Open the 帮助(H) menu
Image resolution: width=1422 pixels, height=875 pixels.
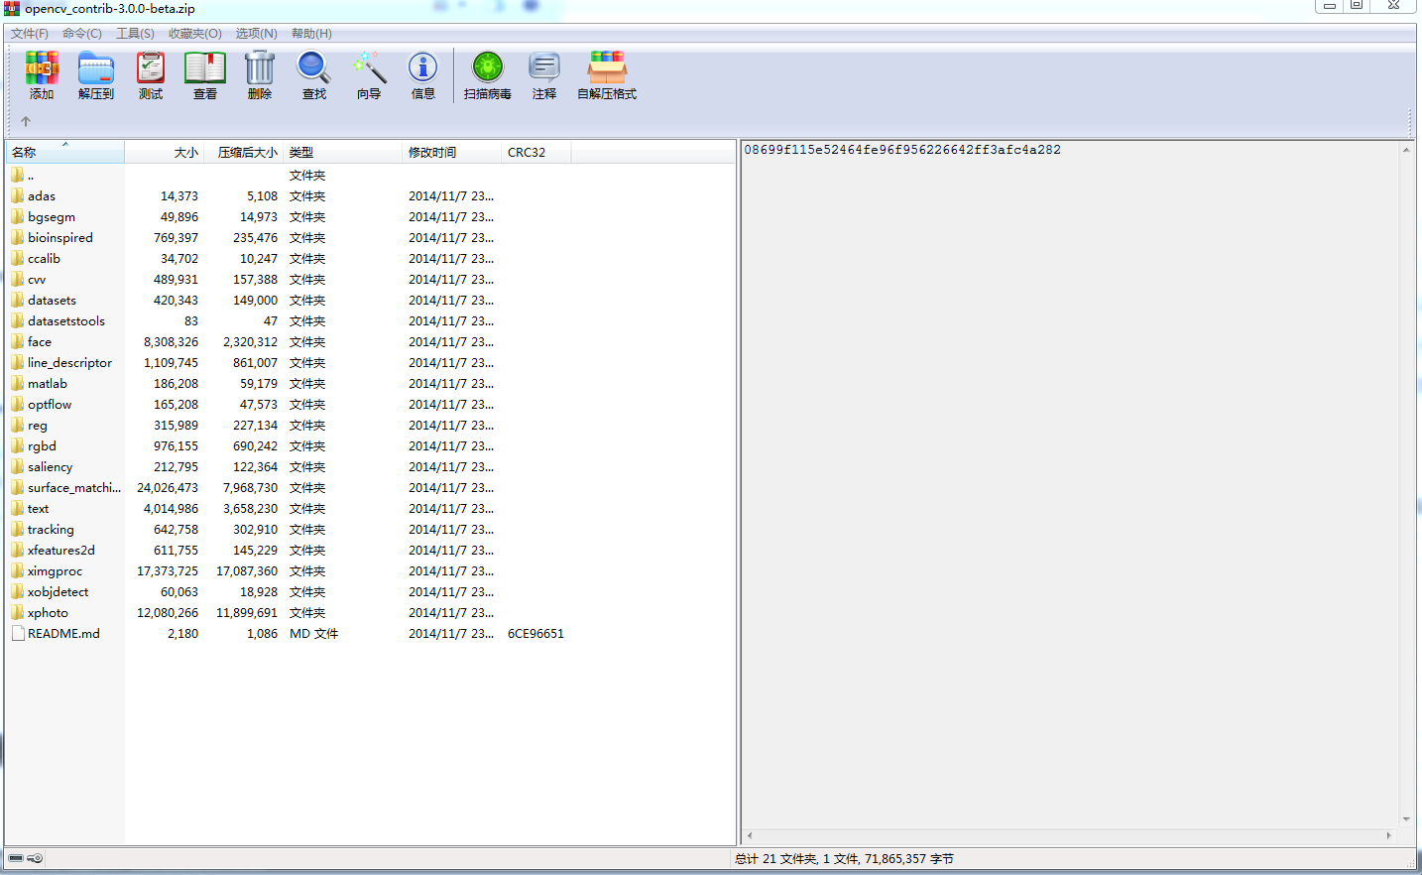(x=311, y=34)
